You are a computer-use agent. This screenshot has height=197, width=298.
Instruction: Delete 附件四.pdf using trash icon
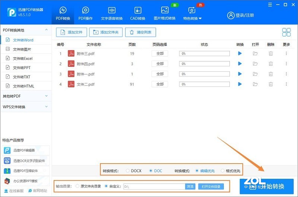click(271, 64)
